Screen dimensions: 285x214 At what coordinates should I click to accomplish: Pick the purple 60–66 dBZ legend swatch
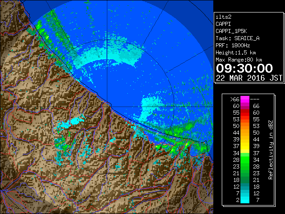point(245,106)
